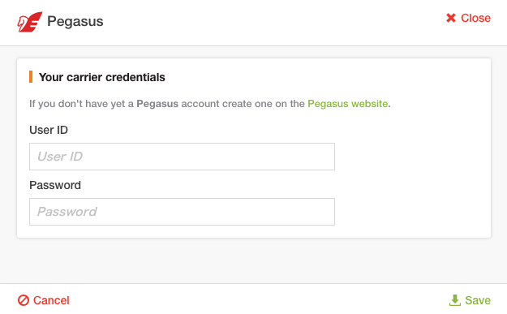Click empty gray area below credentials card
Image resolution: width=507 pixels, height=314 pixels.
[253, 260]
